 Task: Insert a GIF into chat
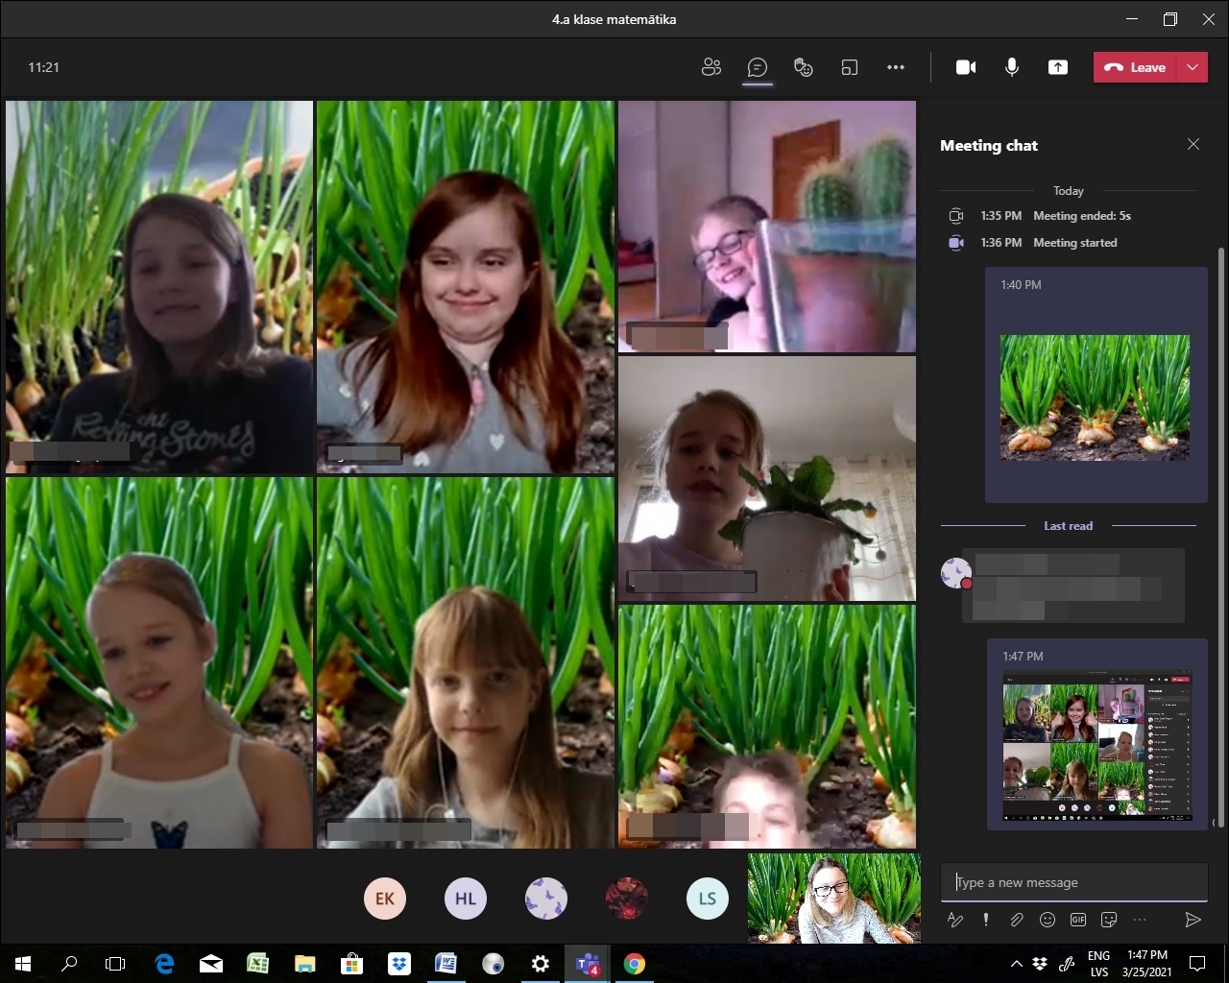1078,920
